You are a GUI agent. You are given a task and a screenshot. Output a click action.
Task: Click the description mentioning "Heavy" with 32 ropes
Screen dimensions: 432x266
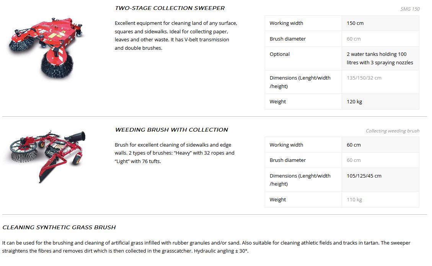(x=174, y=153)
